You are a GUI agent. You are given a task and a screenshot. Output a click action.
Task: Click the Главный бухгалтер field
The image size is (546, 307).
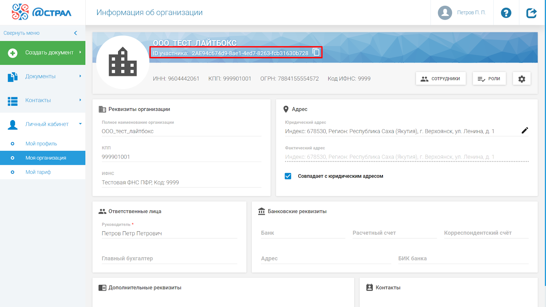(169, 259)
